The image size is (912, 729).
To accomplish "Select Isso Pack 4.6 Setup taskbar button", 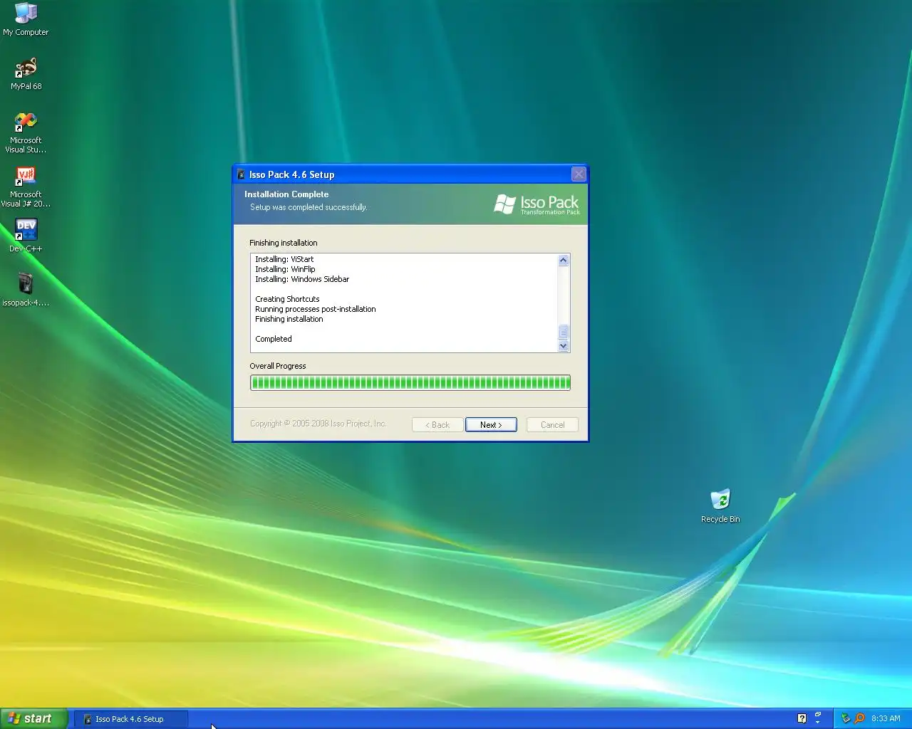I will tap(131, 718).
